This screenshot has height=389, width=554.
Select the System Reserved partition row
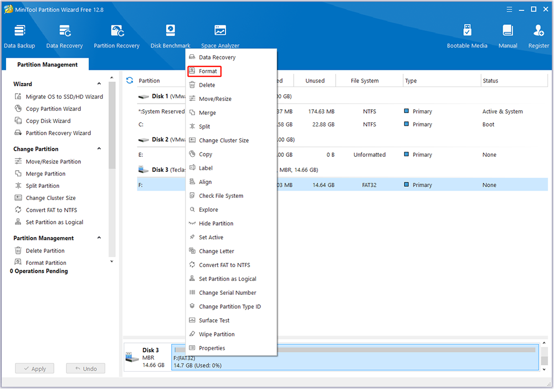(x=342, y=111)
